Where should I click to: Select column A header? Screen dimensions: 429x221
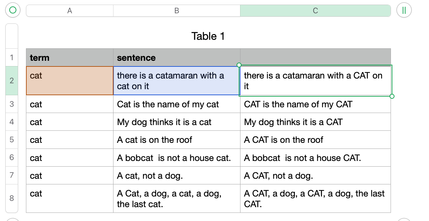click(69, 10)
